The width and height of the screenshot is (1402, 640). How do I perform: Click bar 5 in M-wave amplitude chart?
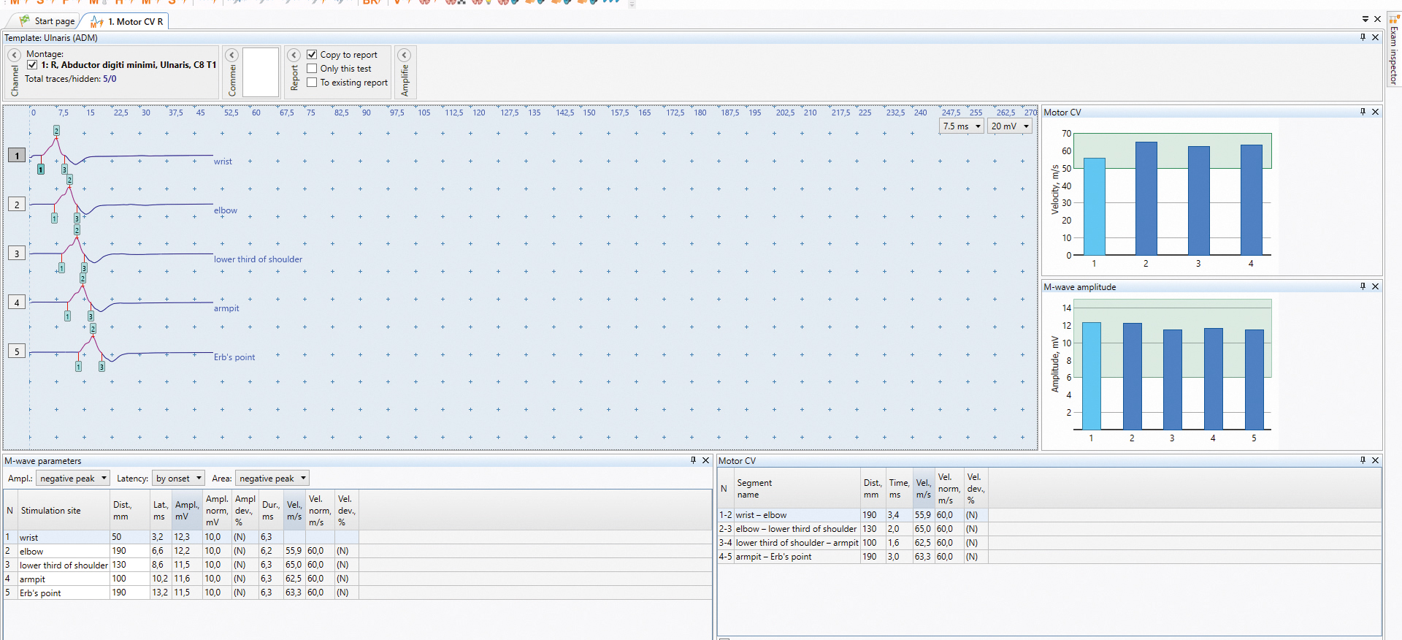click(1254, 380)
